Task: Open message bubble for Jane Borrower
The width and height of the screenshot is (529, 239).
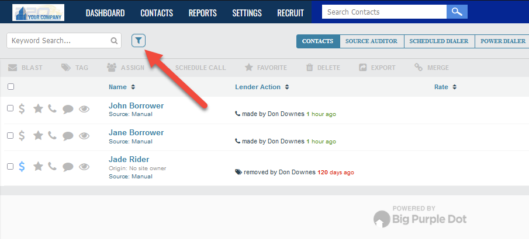Action: point(68,136)
